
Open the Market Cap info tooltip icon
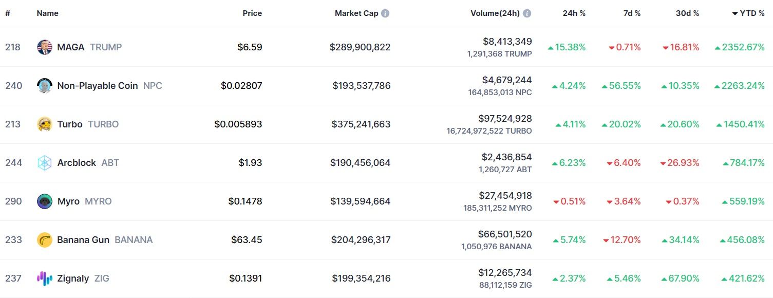(x=385, y=13)
